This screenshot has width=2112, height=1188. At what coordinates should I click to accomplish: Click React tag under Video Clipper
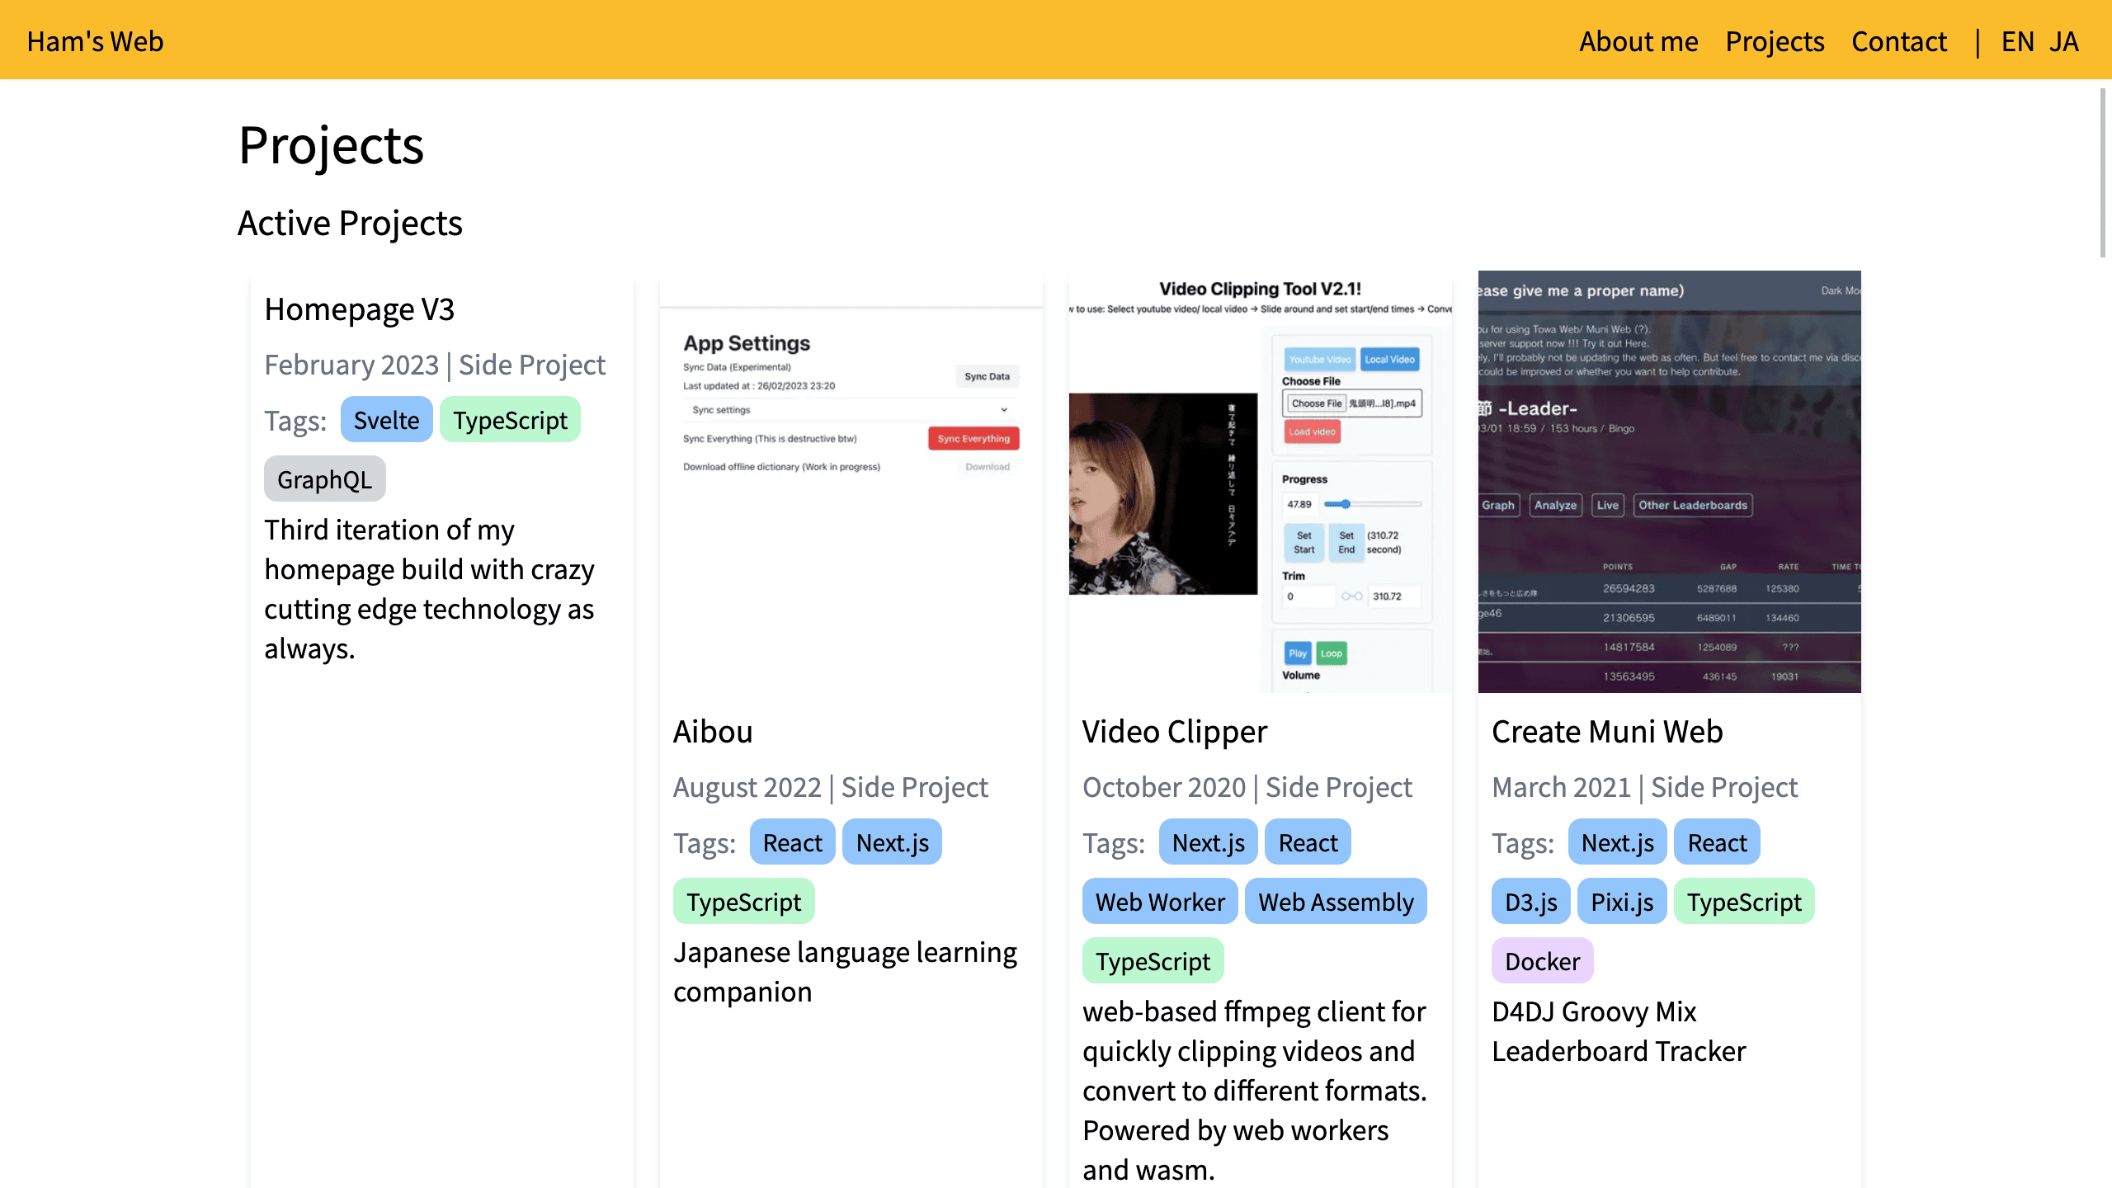point(1308,842)
